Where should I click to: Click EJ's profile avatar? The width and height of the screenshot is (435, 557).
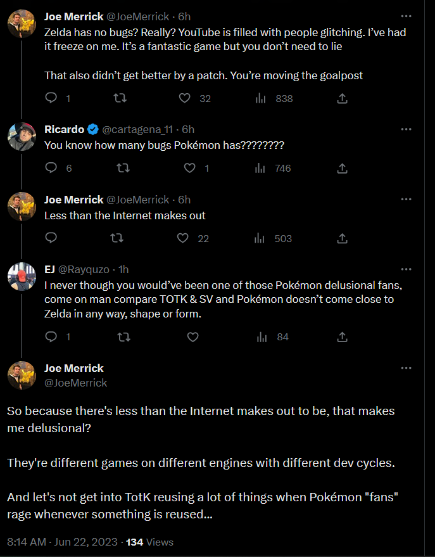click(x=22, y=274)
